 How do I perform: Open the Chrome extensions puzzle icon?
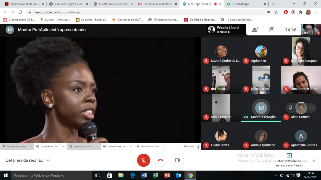tap(301, 12)
